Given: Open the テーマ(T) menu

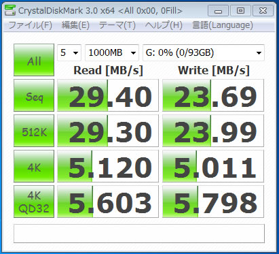Looking at the screenshot, I should point(117,25).
